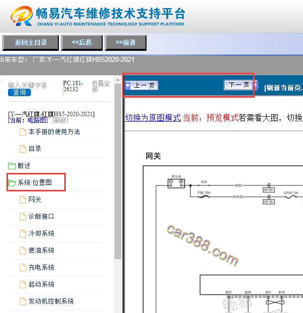Click the sidebar scrollbar up arrow
This screenshot has width=303, height=313.
[118, 80]
